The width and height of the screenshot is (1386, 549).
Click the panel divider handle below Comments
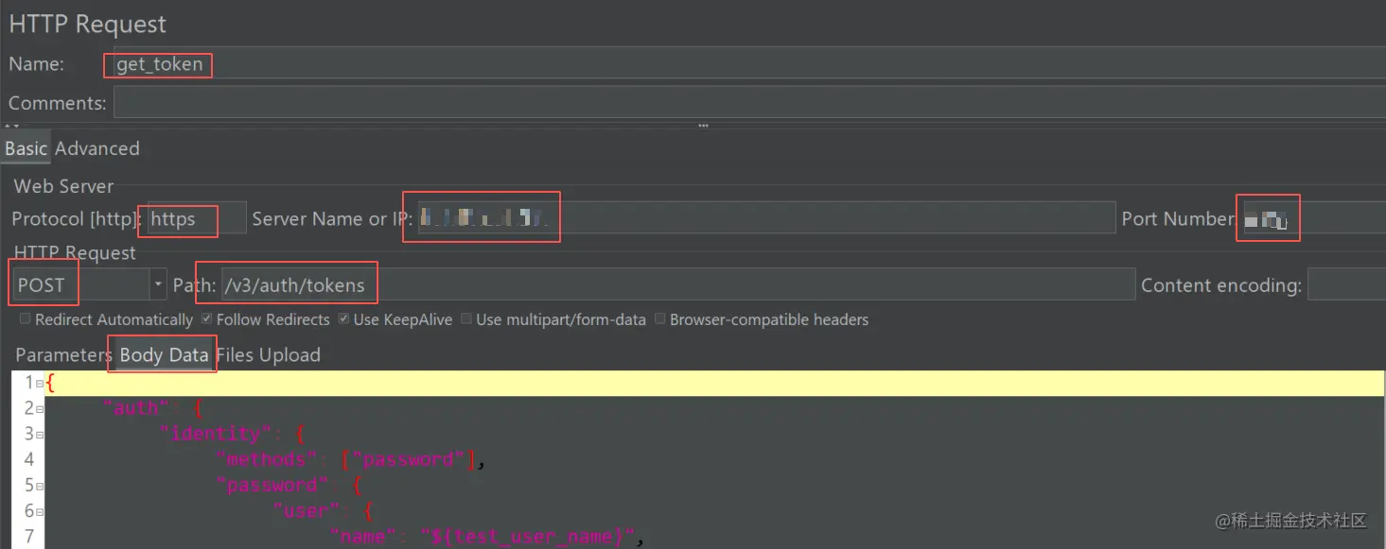pos(703,125)
